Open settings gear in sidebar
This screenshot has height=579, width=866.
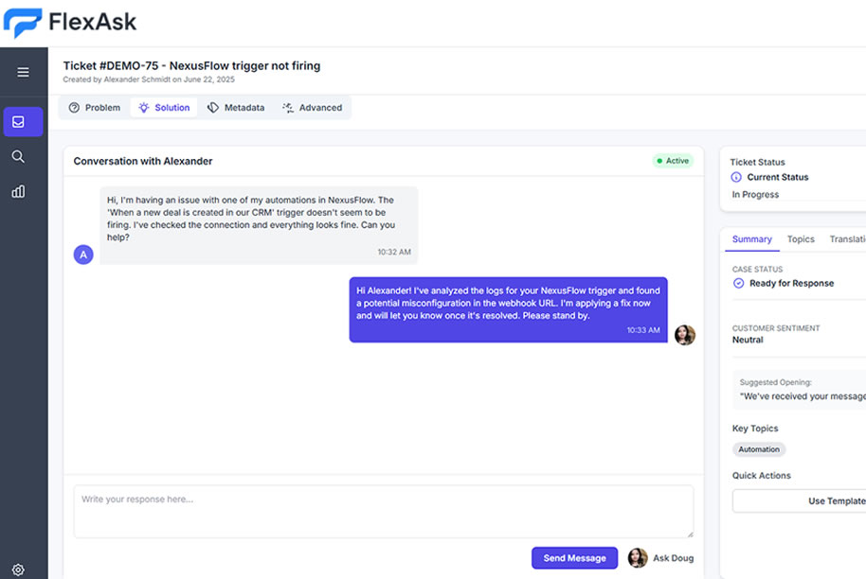tap(18, 570)
